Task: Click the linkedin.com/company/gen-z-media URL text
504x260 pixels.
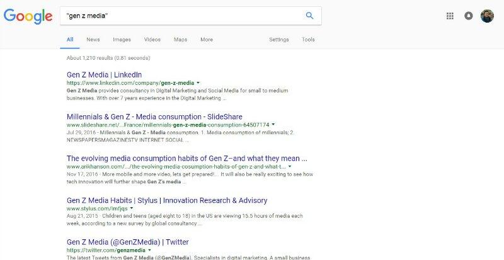Action: pyautogui.click(x=130, y=83)
